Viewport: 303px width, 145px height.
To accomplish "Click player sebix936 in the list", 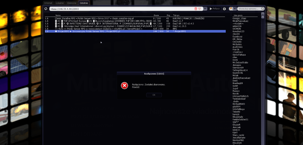I will tap(237, 26).
